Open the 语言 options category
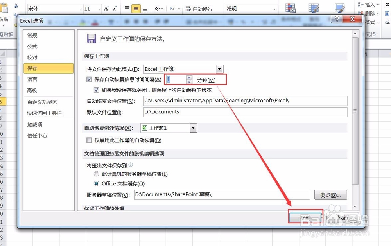The image size is (391, 246). [x=48, y=79]
